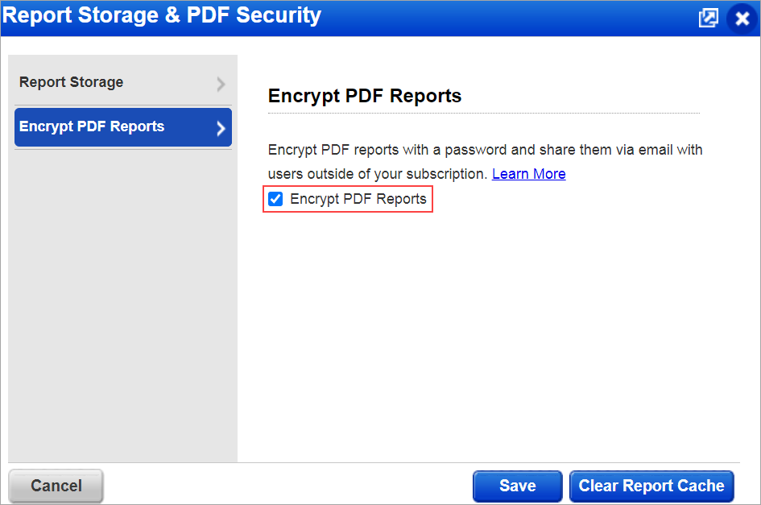Viewport: 761px width, 505px height.
Task: Click the Report Storage & PDF Security title
Action: 161,15
